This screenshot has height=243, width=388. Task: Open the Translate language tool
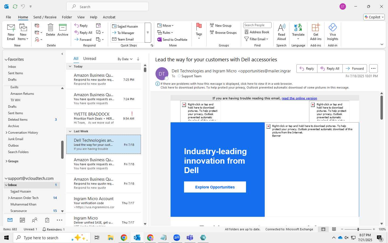coord(298,32)
